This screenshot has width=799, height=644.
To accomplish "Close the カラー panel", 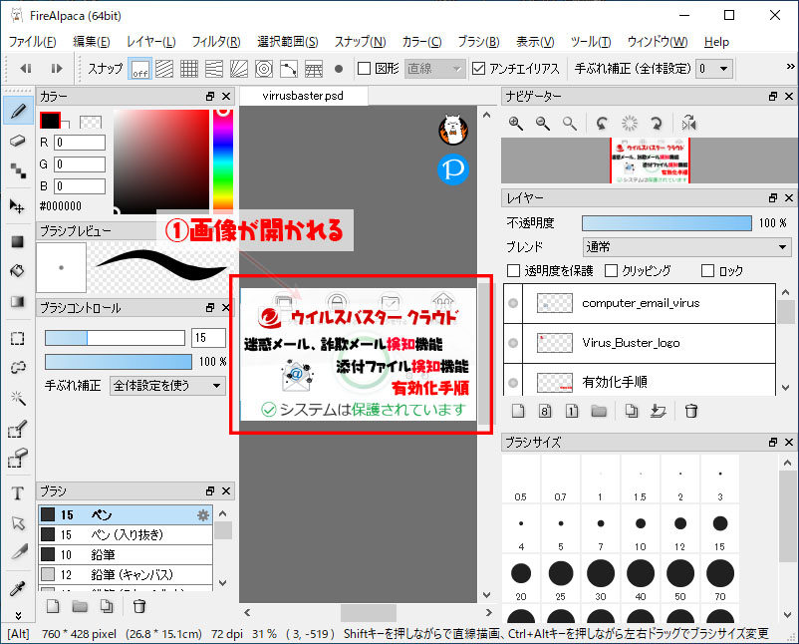I will tap(226, 96).
